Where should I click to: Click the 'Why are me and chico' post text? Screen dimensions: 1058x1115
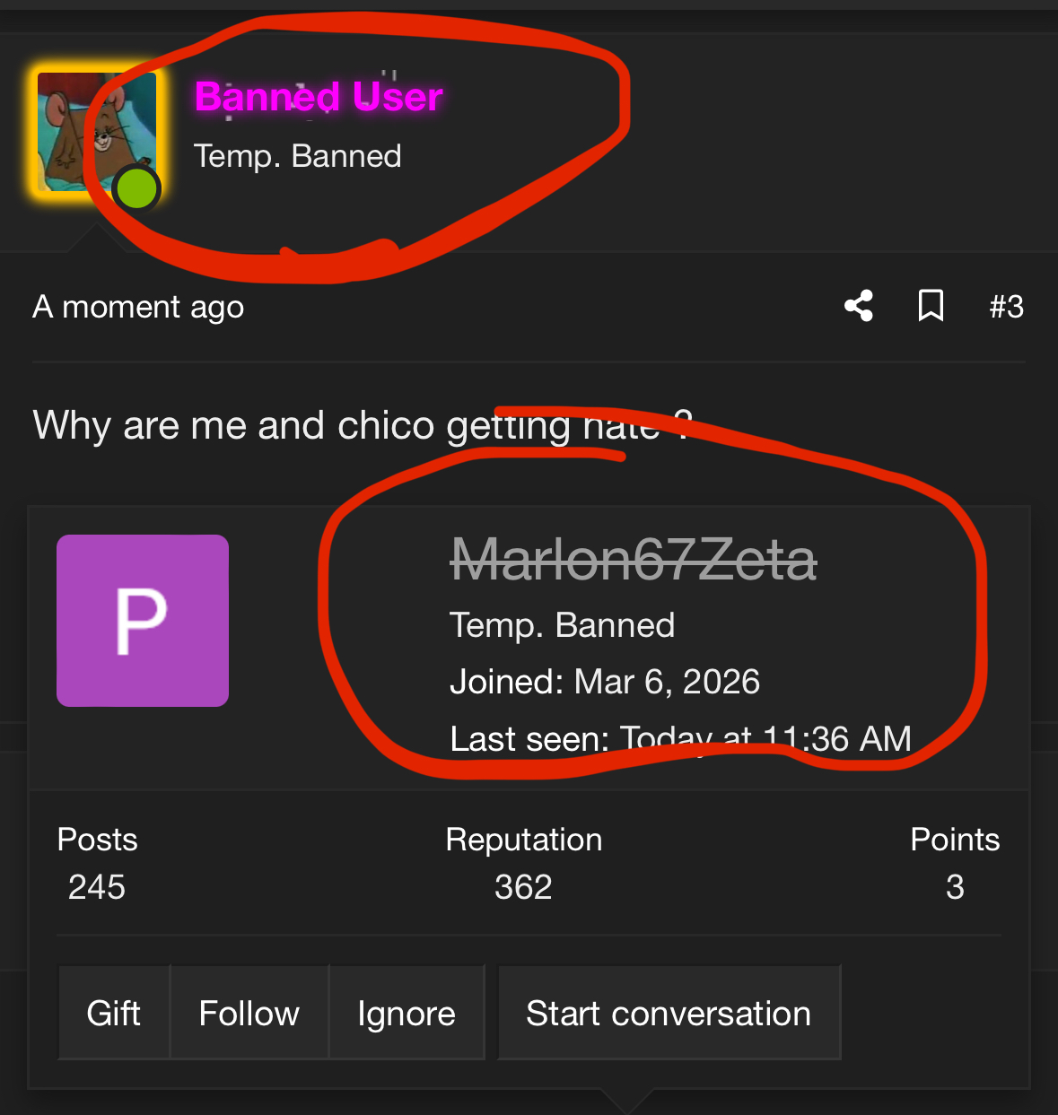point(233,425)
